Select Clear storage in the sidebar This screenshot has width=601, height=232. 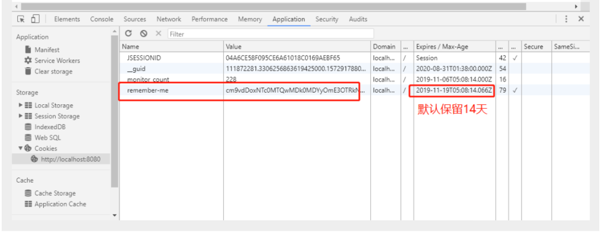53,72
